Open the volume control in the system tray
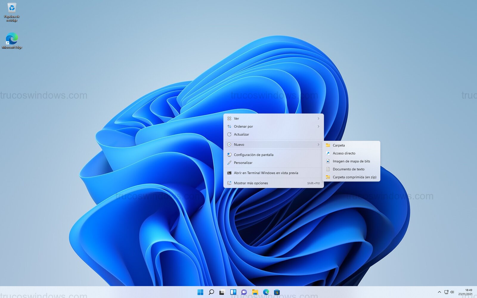This screenshot has height=298, width=477. click(452, 292)
